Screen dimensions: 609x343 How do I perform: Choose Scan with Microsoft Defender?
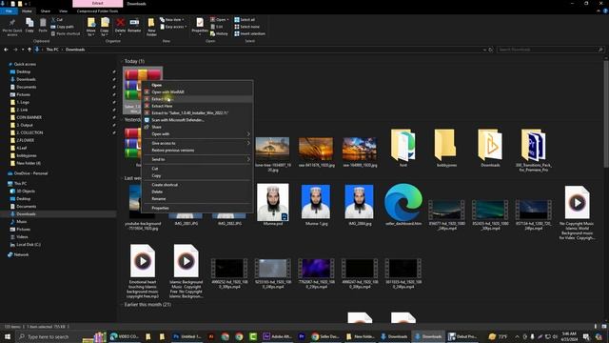coord(198,120)
